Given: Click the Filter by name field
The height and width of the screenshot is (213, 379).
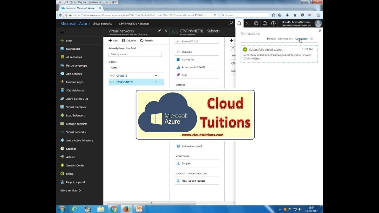Looking at the screenshot, I should (x=135, y=54).
